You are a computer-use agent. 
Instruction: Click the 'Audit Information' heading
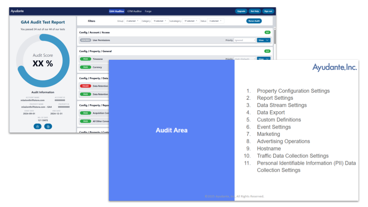click(x=43, y=92)
